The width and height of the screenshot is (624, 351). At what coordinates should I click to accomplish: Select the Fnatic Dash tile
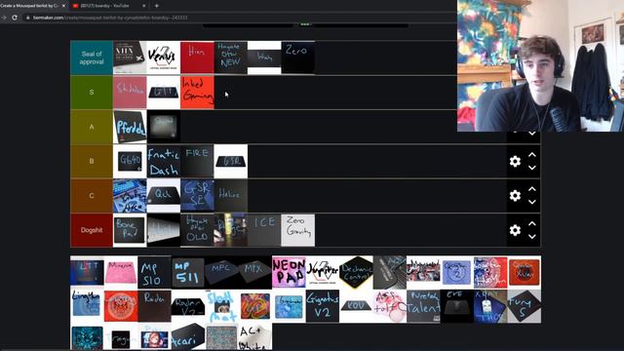click(x=164, y=161)
